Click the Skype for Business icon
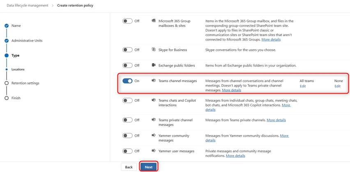350x172 pixels. [x=154, y=50]
